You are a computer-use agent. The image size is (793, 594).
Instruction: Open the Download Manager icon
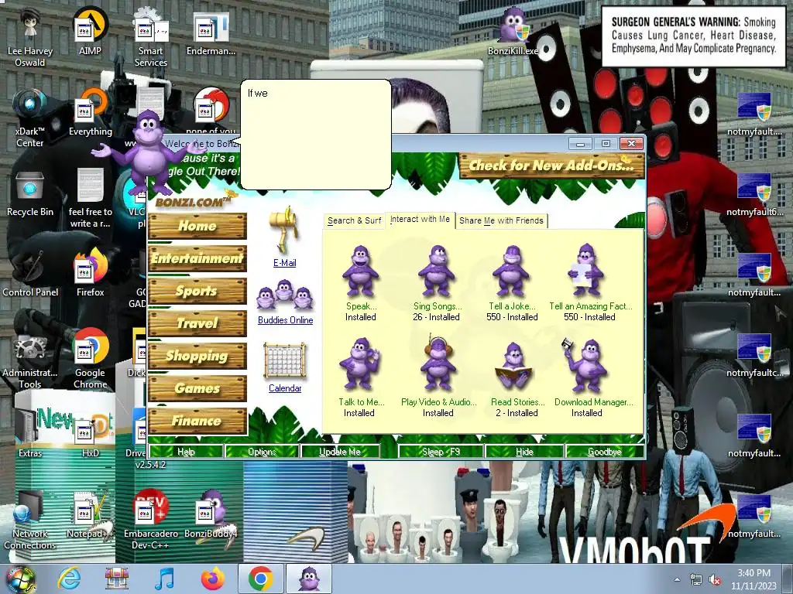585,366
